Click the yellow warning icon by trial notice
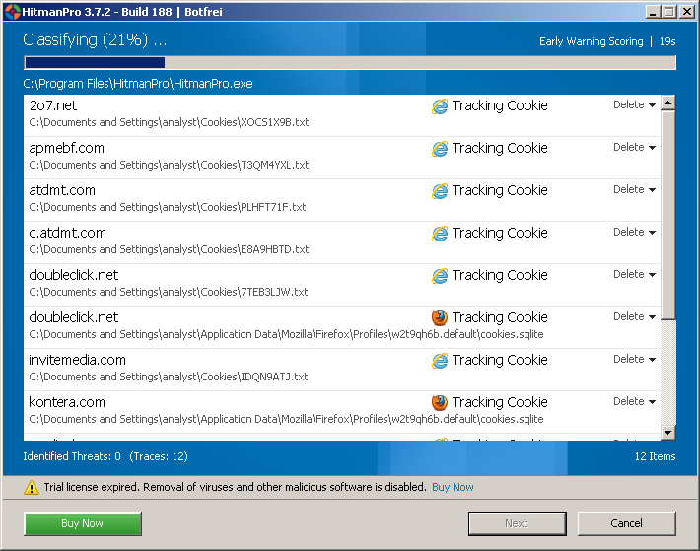Viewport: 700px width, 551px height. 32,487
